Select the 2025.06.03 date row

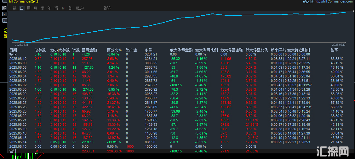coord(18,81)
